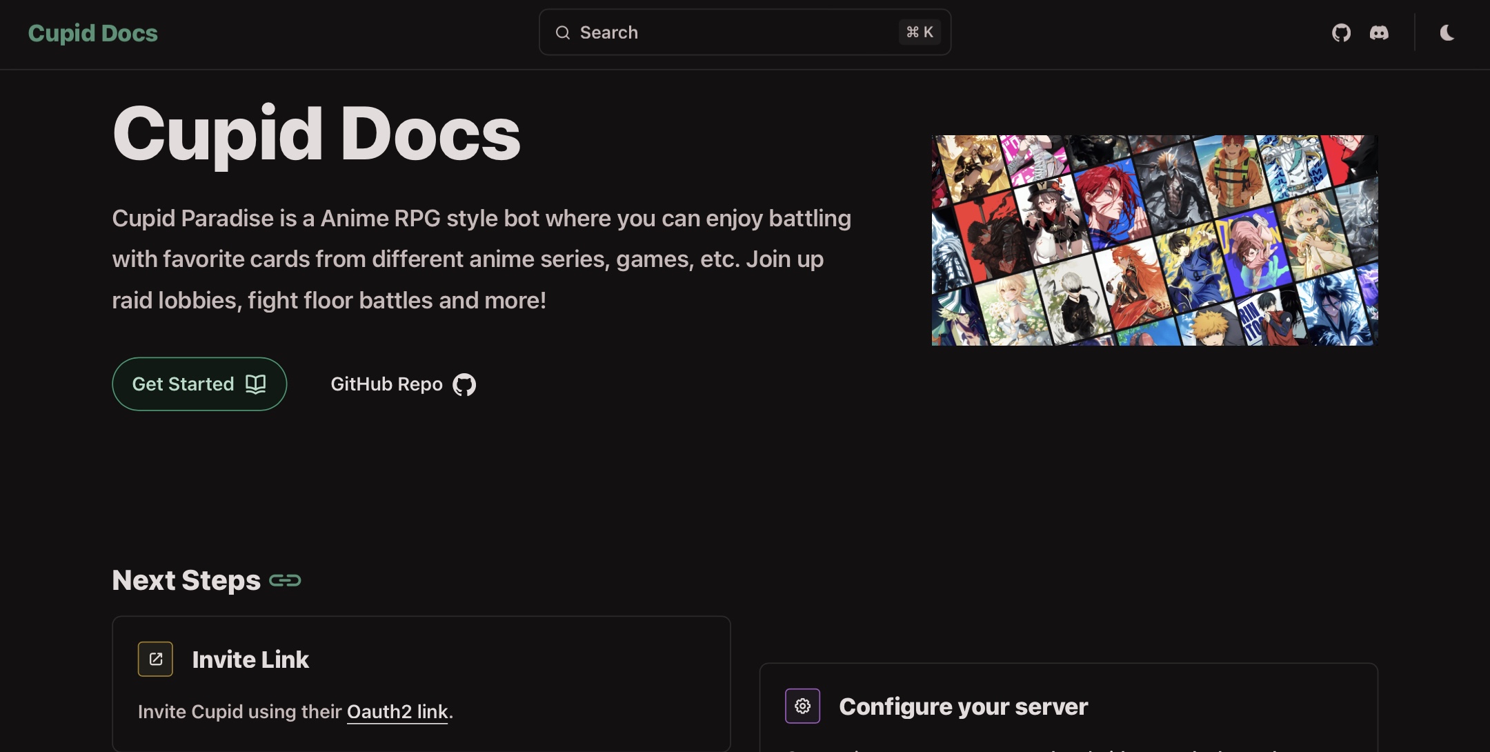The image size is (1490, 752).
Task: Toggle dark mode with moon icon
Action: click(x=1447, y=32)
